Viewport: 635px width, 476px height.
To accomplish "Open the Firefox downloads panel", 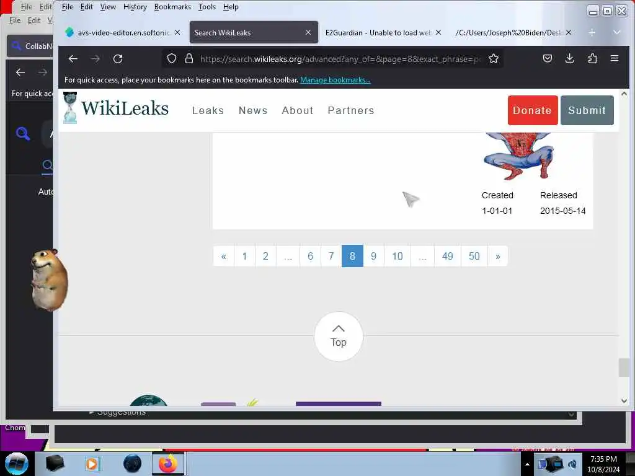I will pyautogui.click(x=570, y=59).
